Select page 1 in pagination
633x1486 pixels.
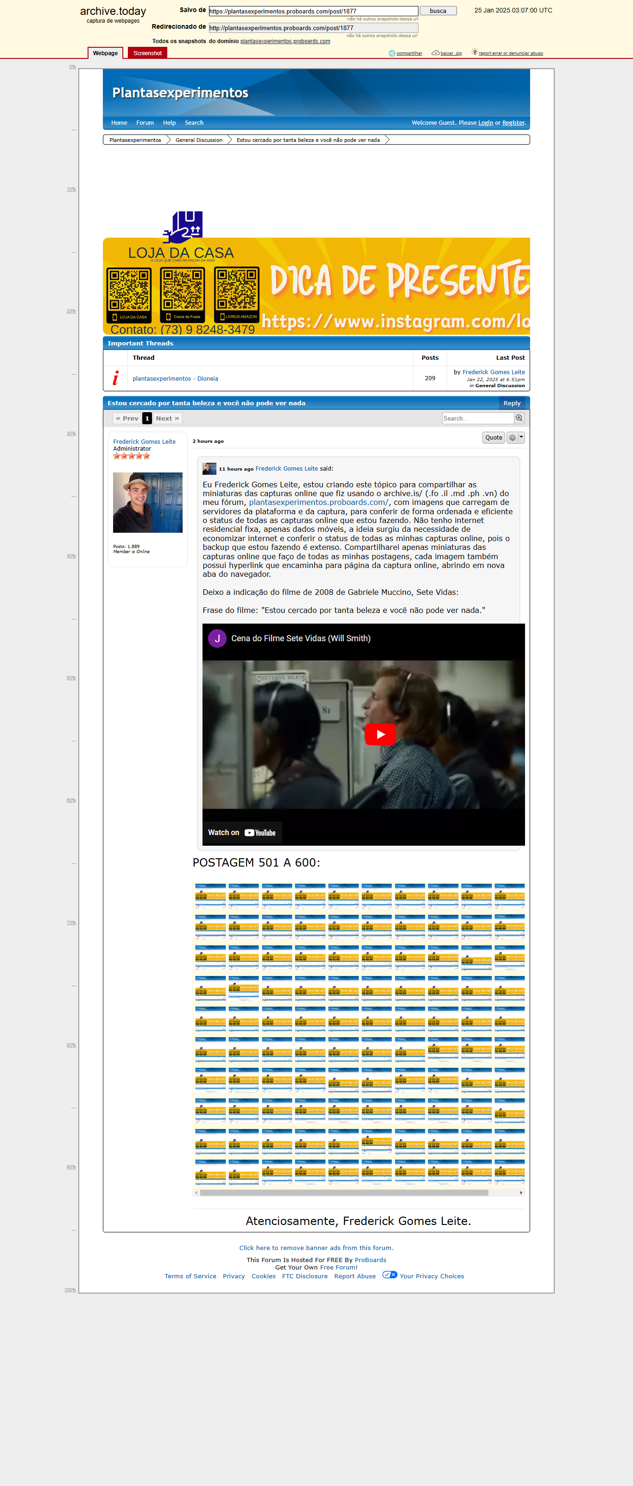point(147,418)
